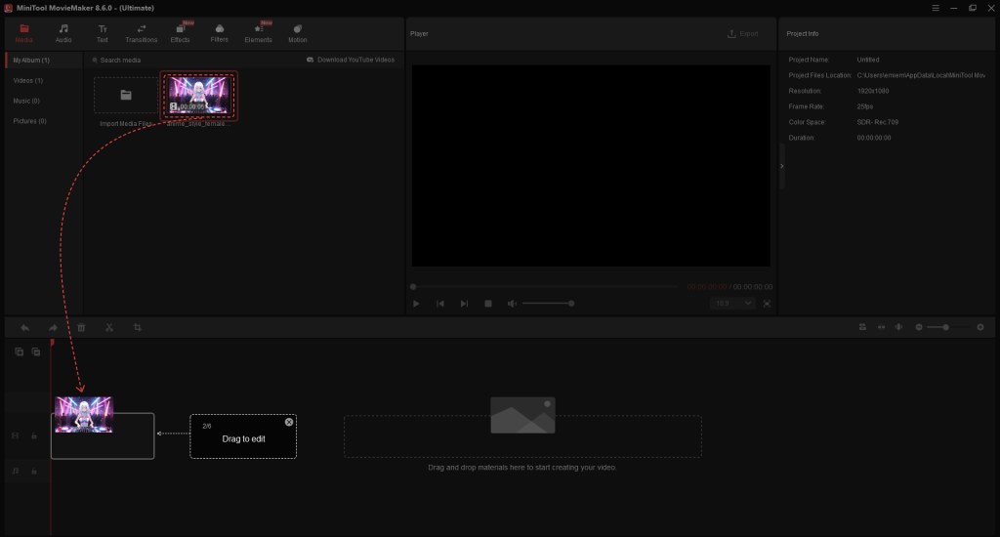Screen dimensions: 1000x537
Task: Open the Audio tab
Action: pos(63,33)
